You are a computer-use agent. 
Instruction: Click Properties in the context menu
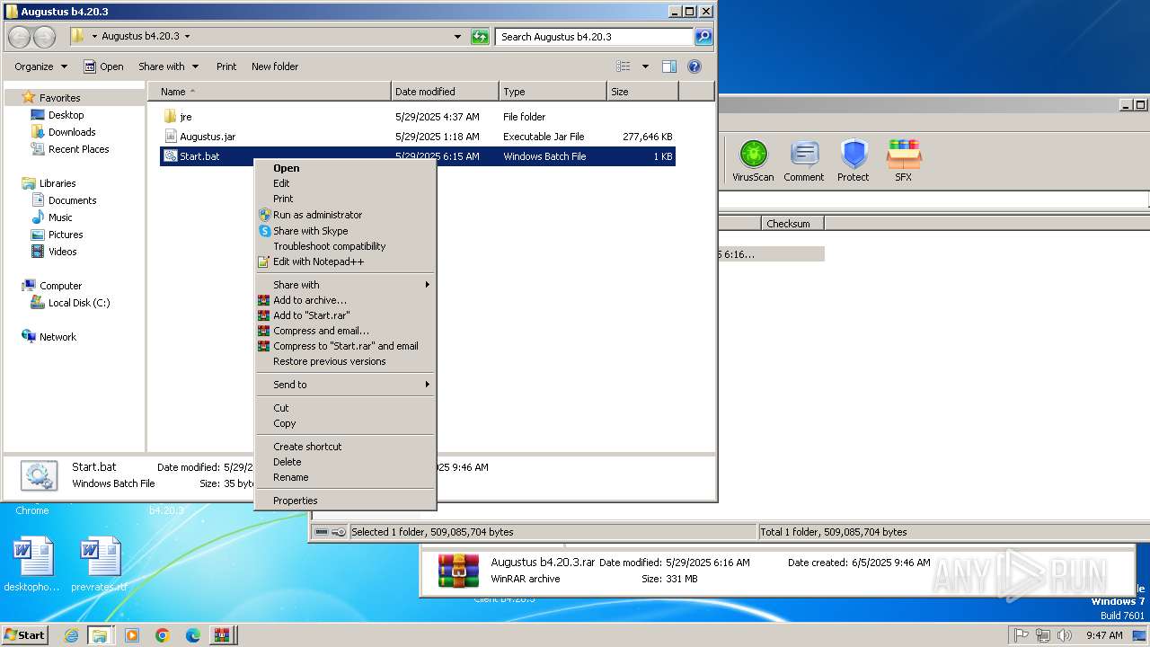pos(345,501)
